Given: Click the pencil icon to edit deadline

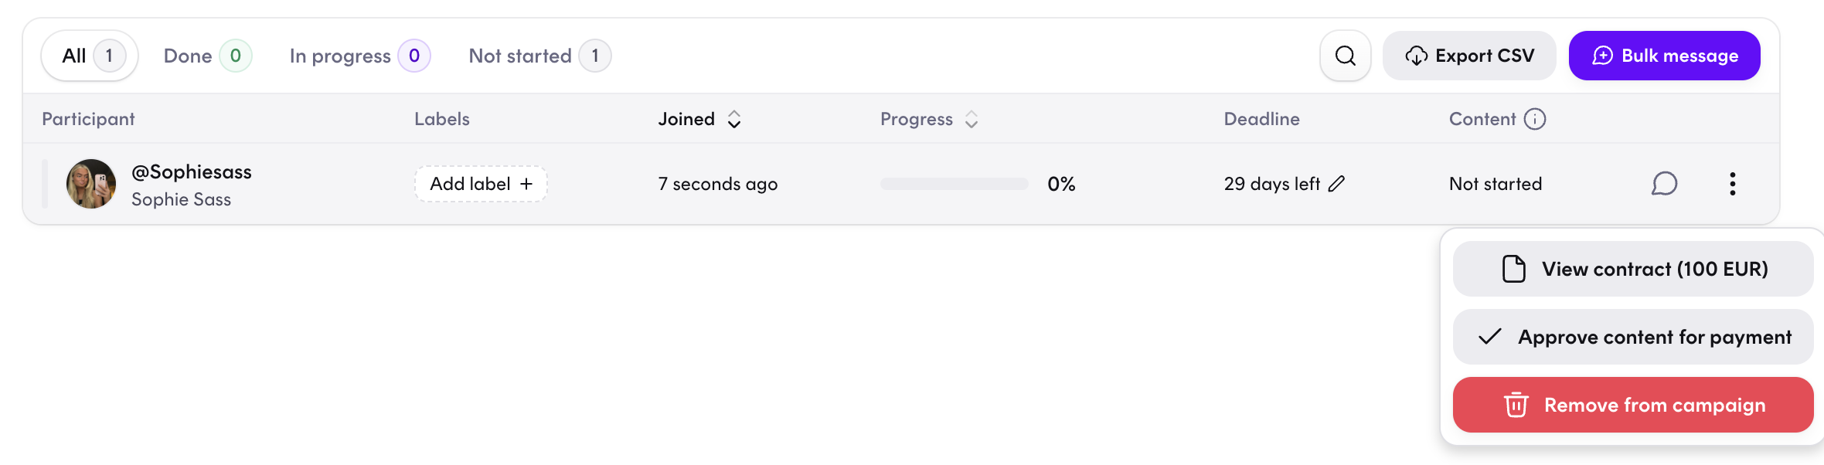Looking at the screenshot, I should pos(1336,184).
